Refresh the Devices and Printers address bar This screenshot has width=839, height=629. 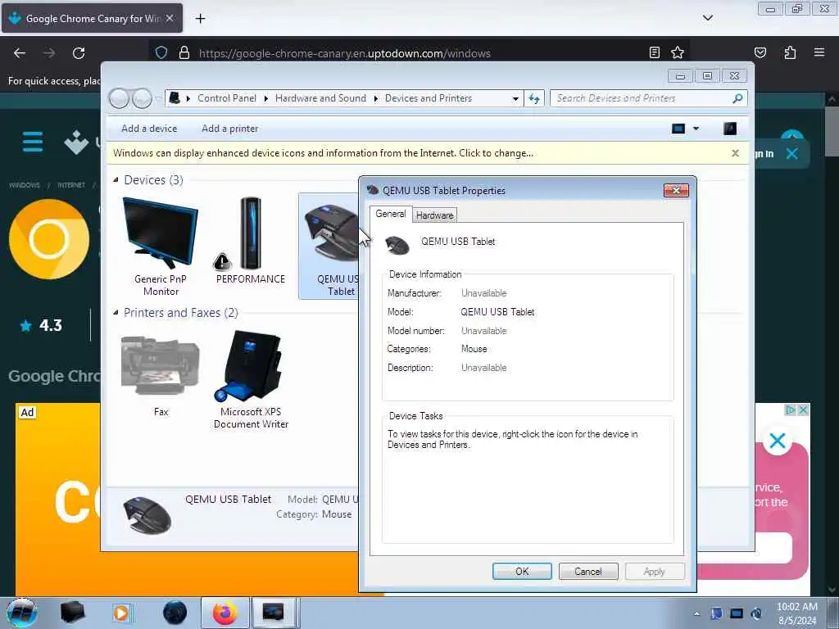534,98
